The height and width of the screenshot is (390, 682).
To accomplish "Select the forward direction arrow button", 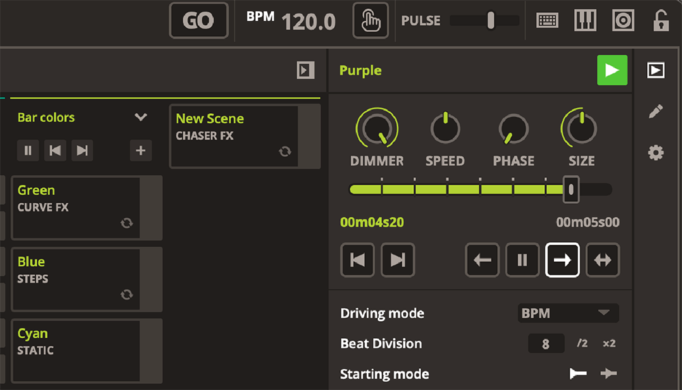I will tap(562, 260).
